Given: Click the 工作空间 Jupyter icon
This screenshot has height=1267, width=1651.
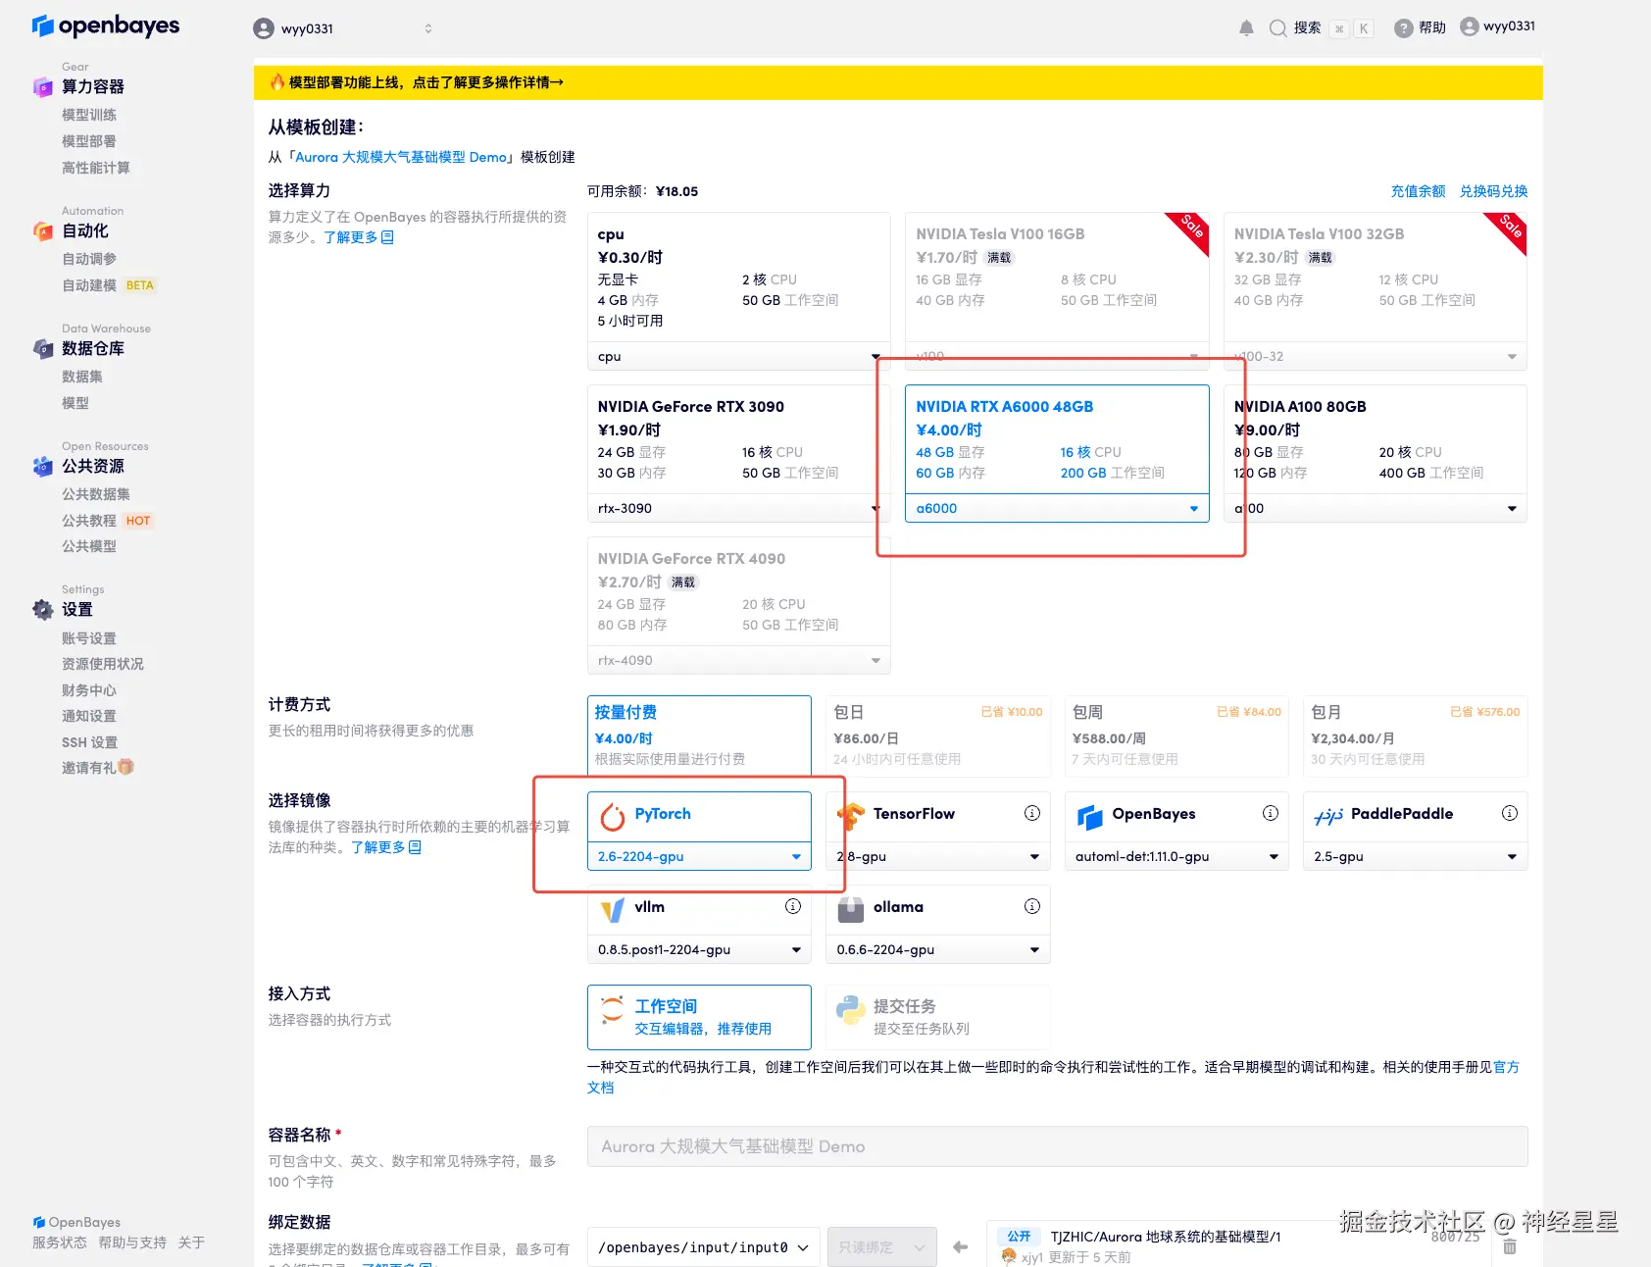Looking at the screenshot, I should pos(613,1009).
